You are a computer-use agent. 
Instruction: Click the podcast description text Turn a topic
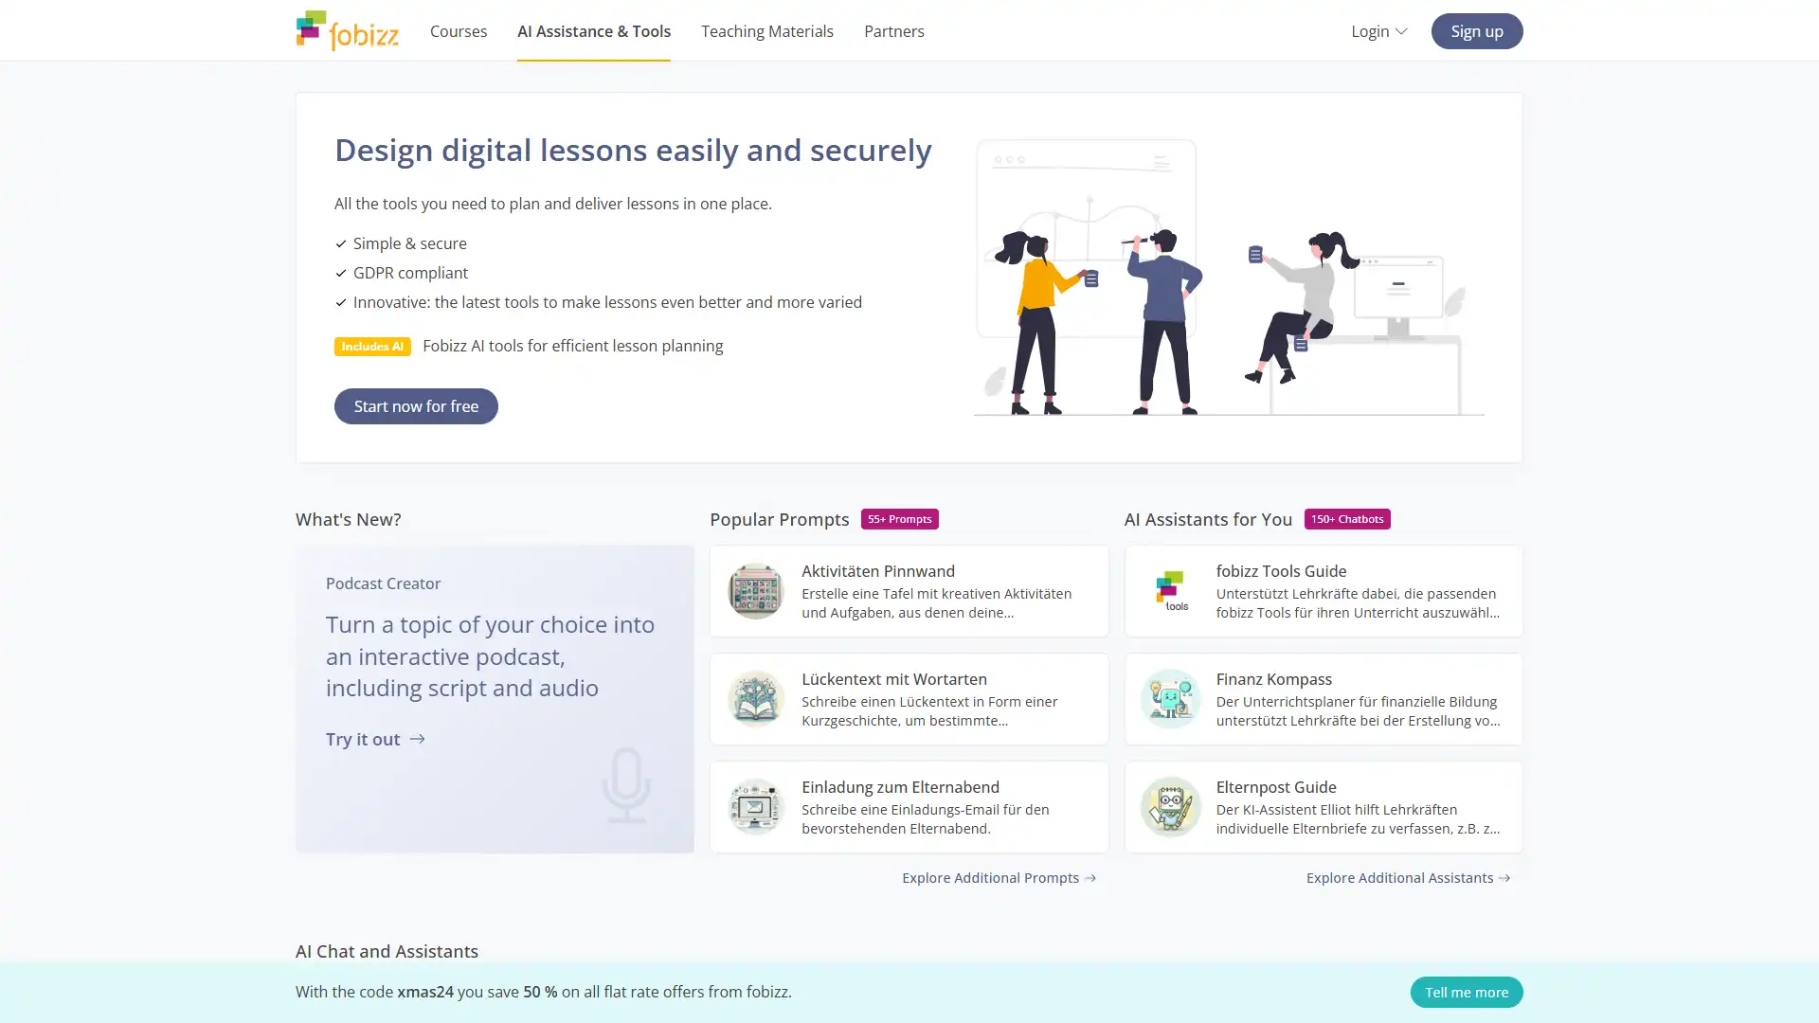tap(490, 656)
